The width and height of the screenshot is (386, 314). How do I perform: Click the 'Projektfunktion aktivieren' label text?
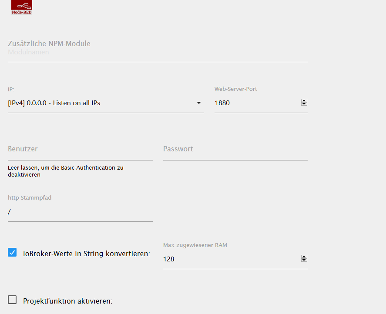(67, 301)
